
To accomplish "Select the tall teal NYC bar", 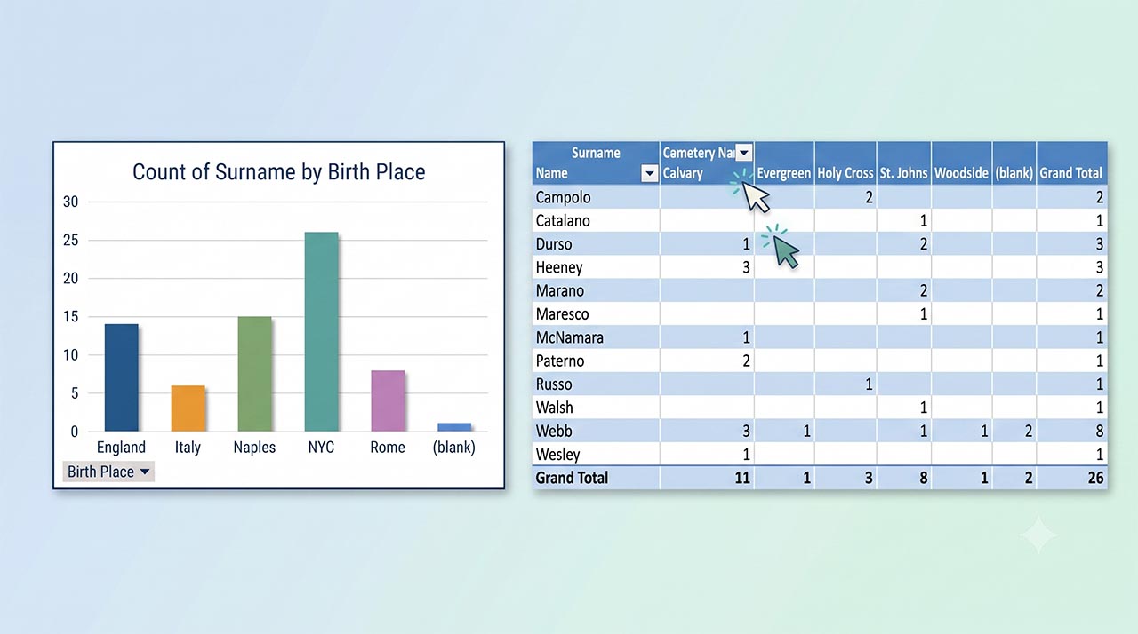I will pos(321,332).
